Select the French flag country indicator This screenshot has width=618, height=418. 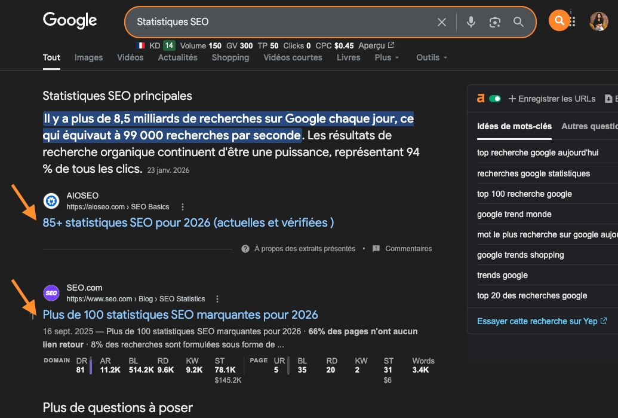coord(140,45)
